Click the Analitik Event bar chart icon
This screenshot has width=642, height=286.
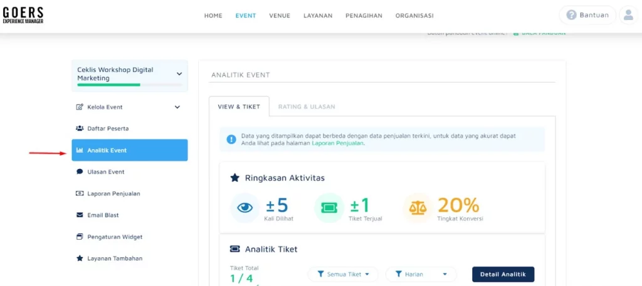(x=80, y=150)
